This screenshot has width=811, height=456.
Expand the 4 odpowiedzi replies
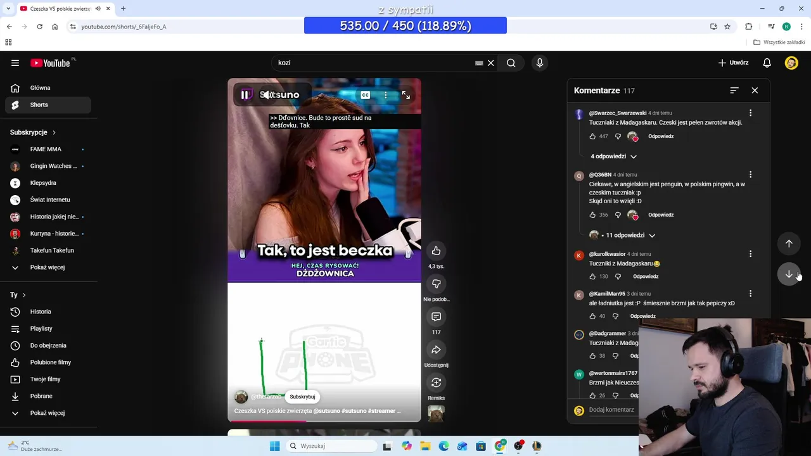tap(613, 156)
